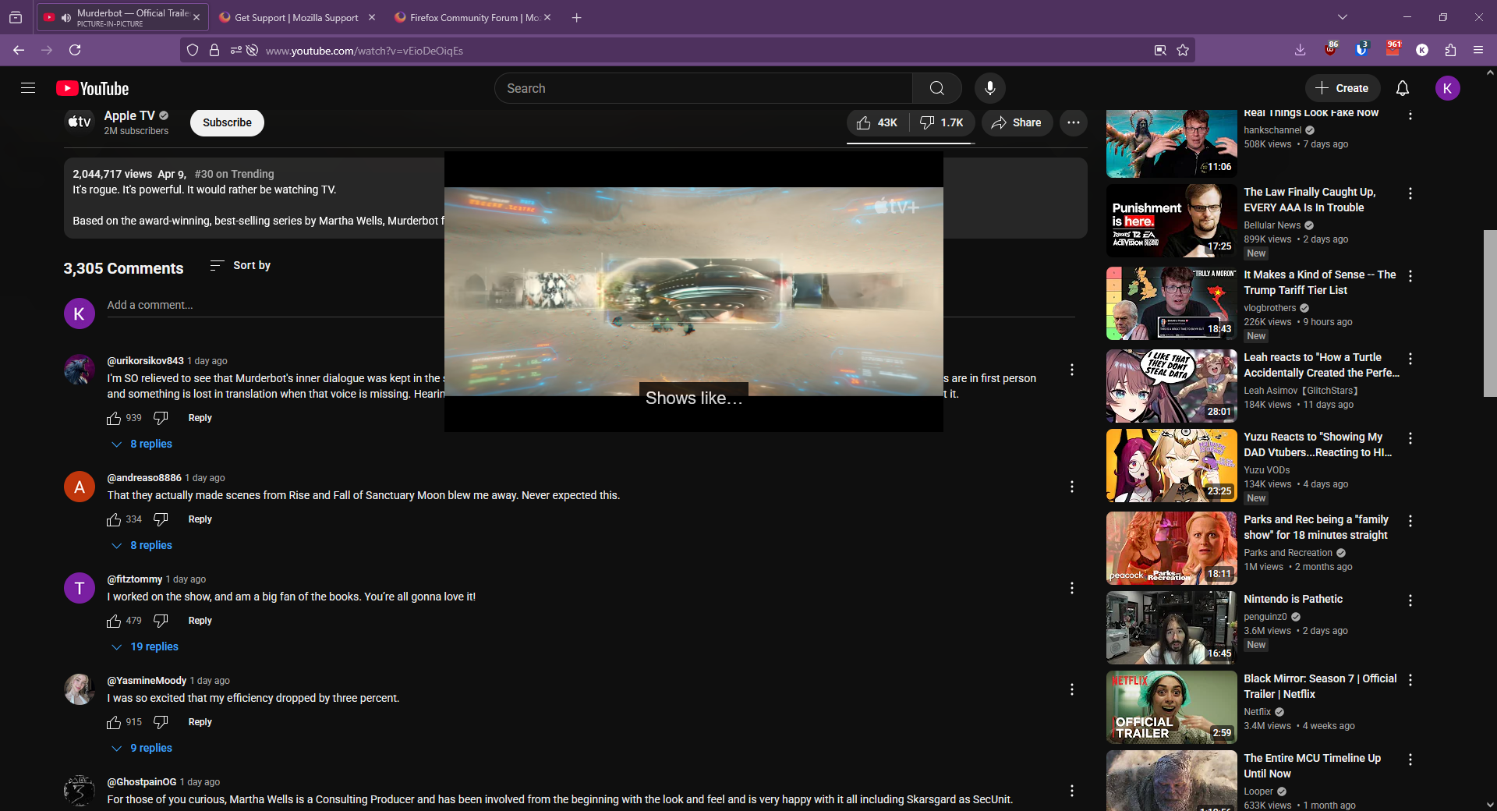Open 'Parks and Rec' family show thumbnail

click(1171, 548)
